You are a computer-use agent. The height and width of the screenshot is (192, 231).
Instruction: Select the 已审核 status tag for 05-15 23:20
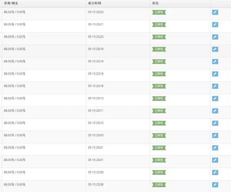pyautogui.click(x=159, y=37)
